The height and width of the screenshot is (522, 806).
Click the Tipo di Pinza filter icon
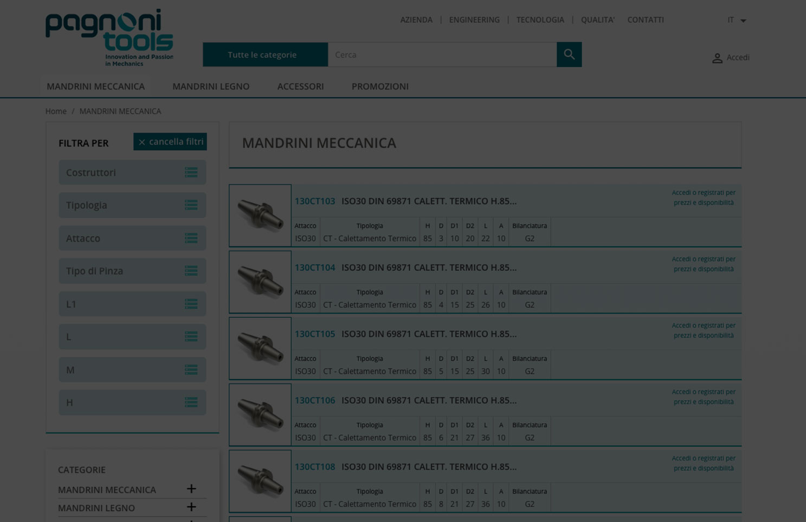pyautogui.click(x=191, y=271)
